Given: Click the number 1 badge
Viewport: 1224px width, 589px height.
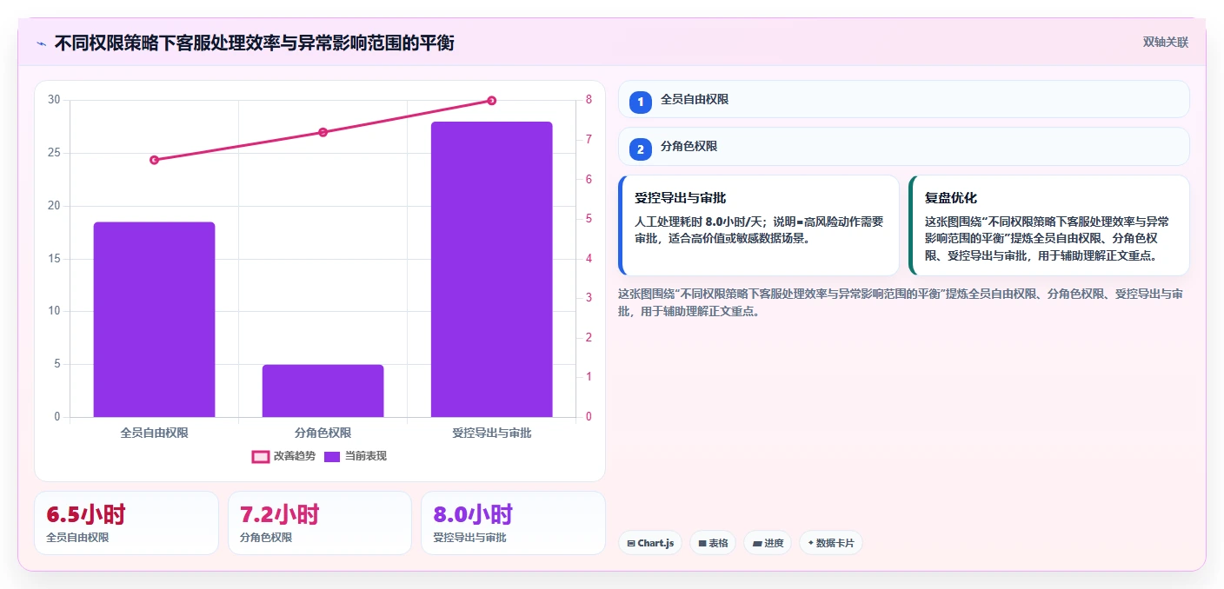Looking at the screenshot, I should (641, 103).
